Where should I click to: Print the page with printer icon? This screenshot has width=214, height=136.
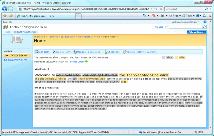pos(162,16)
